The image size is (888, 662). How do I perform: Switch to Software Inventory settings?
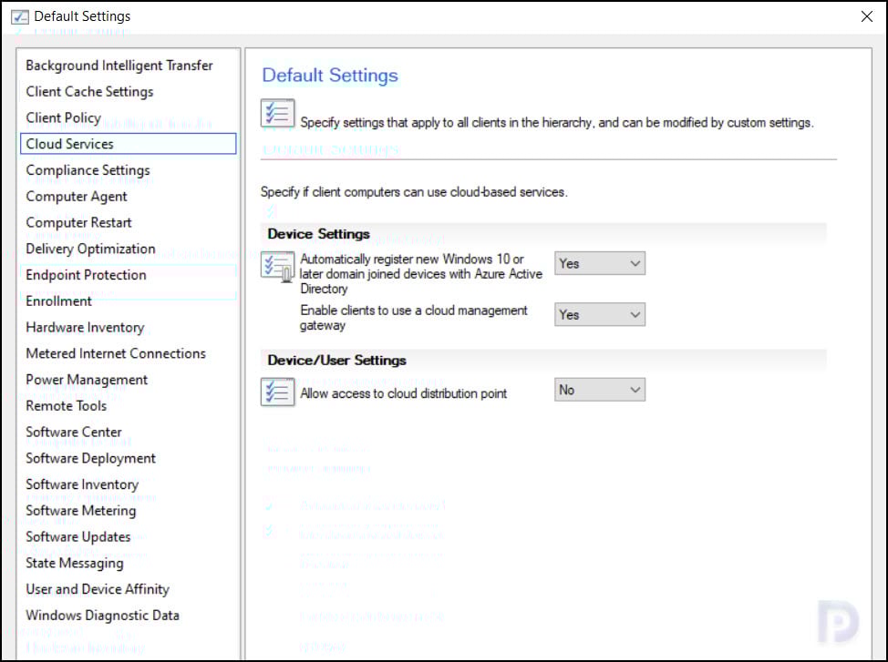tap(128, 485)
